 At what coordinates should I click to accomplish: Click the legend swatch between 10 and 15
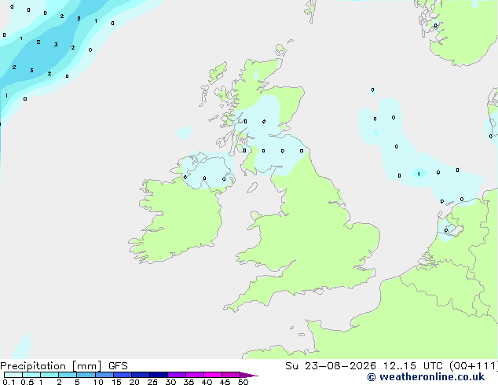pos(104,375)
